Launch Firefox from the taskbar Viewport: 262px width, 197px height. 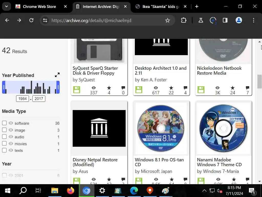(71, 191)
